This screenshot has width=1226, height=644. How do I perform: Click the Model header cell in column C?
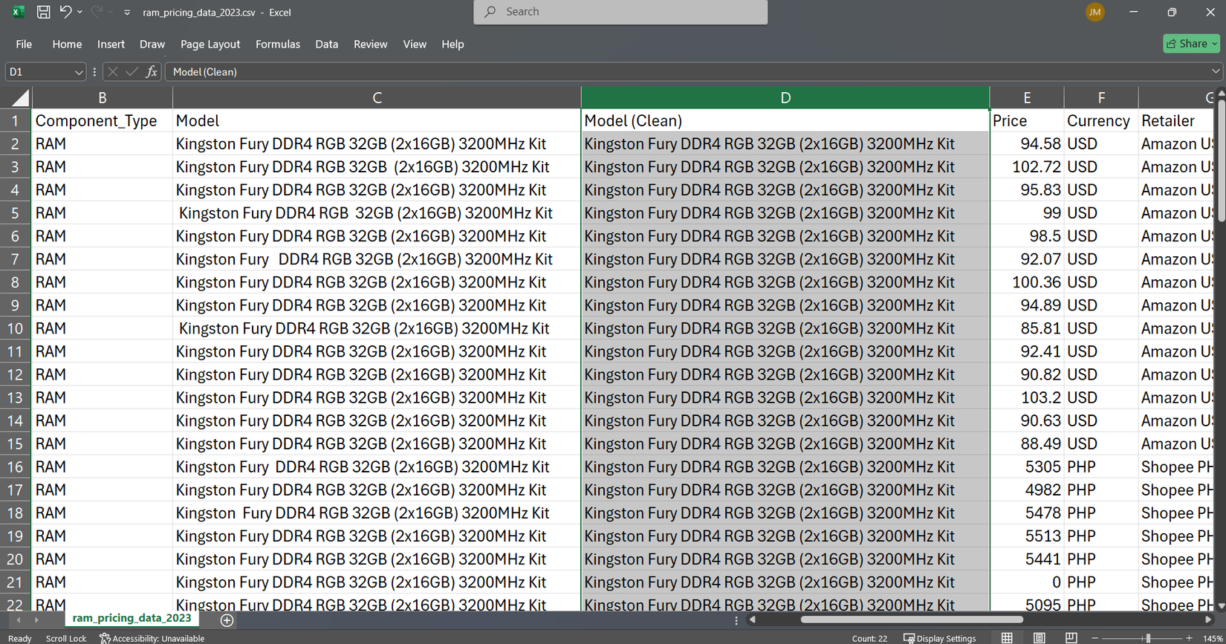(377, 121)
